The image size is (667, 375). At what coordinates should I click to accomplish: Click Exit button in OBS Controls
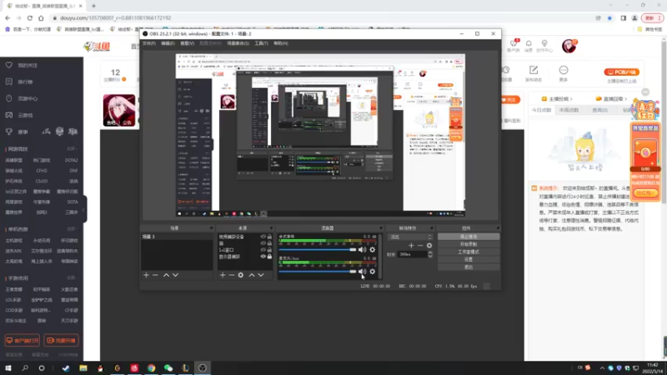click(x=469, y=267)
